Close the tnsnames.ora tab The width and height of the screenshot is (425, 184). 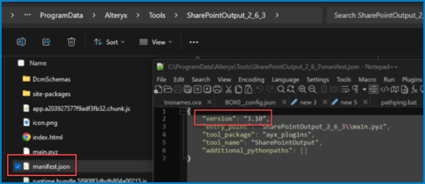pyautogui.click(x=209, y=102)
